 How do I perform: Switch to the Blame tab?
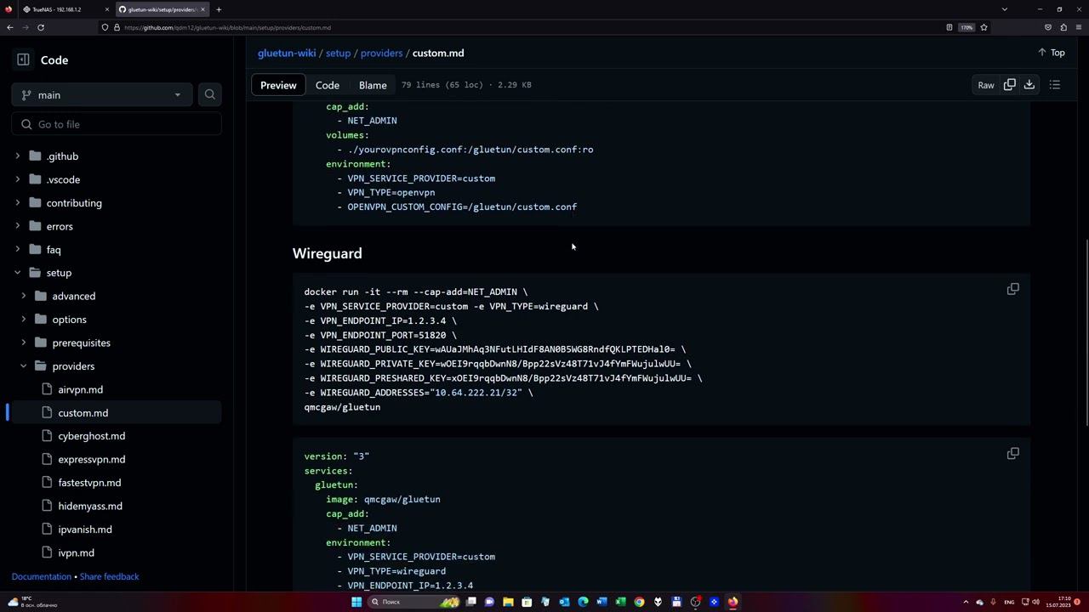(x=373, y=85)
